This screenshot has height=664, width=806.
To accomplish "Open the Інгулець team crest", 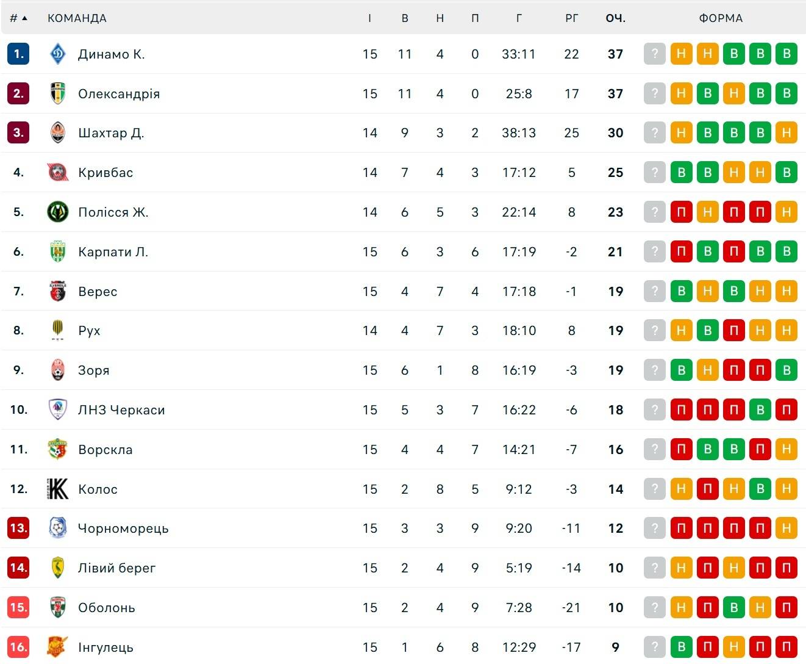I will pos(57,647).
